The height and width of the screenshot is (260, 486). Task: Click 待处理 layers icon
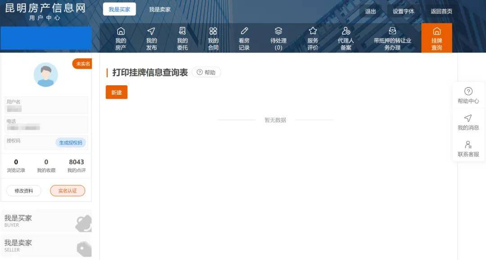pos(279,31)
